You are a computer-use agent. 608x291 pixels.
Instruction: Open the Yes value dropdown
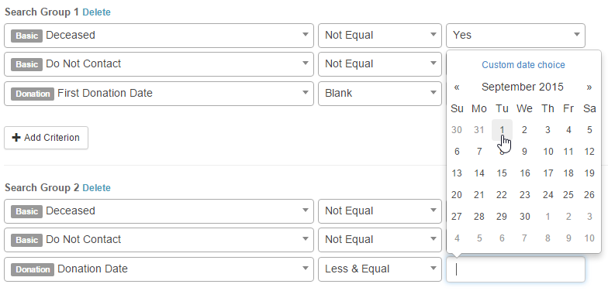[x=515, y=36]
